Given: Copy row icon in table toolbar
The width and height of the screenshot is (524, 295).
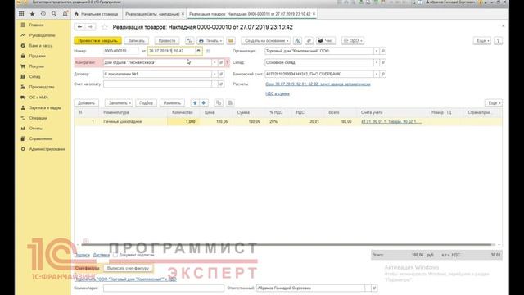Looking at the screenshot, I should coord(219,102).
